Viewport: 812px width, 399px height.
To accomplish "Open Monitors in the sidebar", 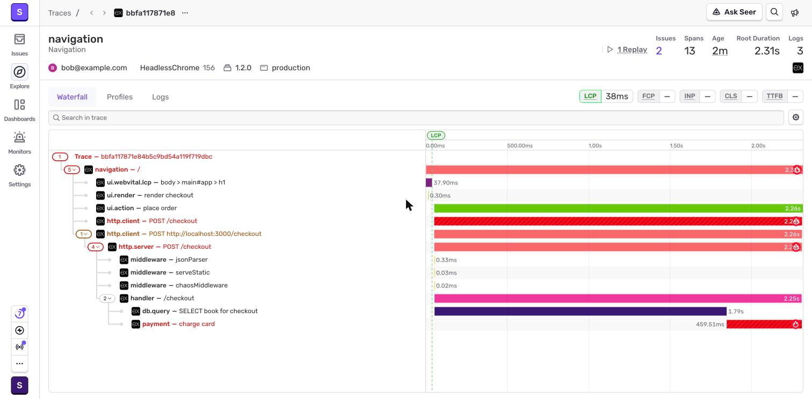I will pyautogui.click(x=19, y=143).
